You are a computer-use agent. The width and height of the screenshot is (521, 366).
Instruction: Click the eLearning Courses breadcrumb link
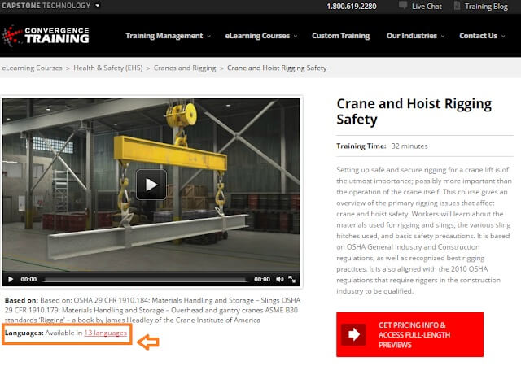[x=32, y=68]
